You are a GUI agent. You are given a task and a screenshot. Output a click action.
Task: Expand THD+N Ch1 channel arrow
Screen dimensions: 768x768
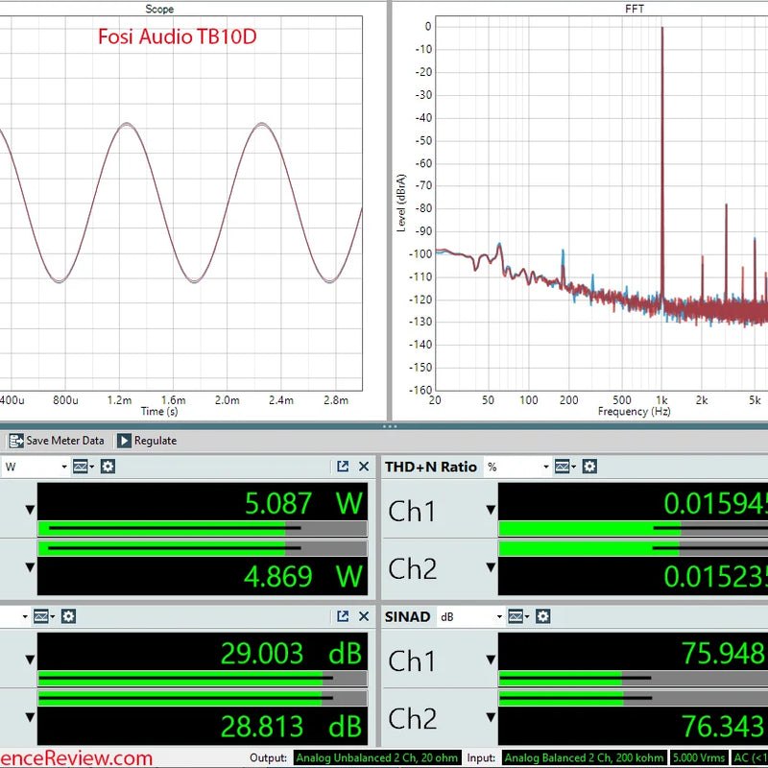point(491,510)
